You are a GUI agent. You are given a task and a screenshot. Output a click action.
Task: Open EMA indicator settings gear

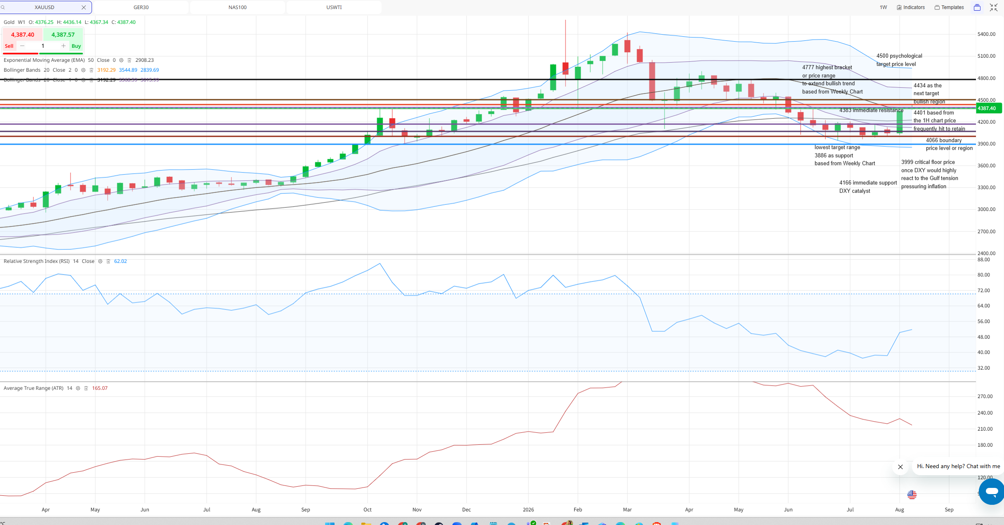(x=121, y=60)
